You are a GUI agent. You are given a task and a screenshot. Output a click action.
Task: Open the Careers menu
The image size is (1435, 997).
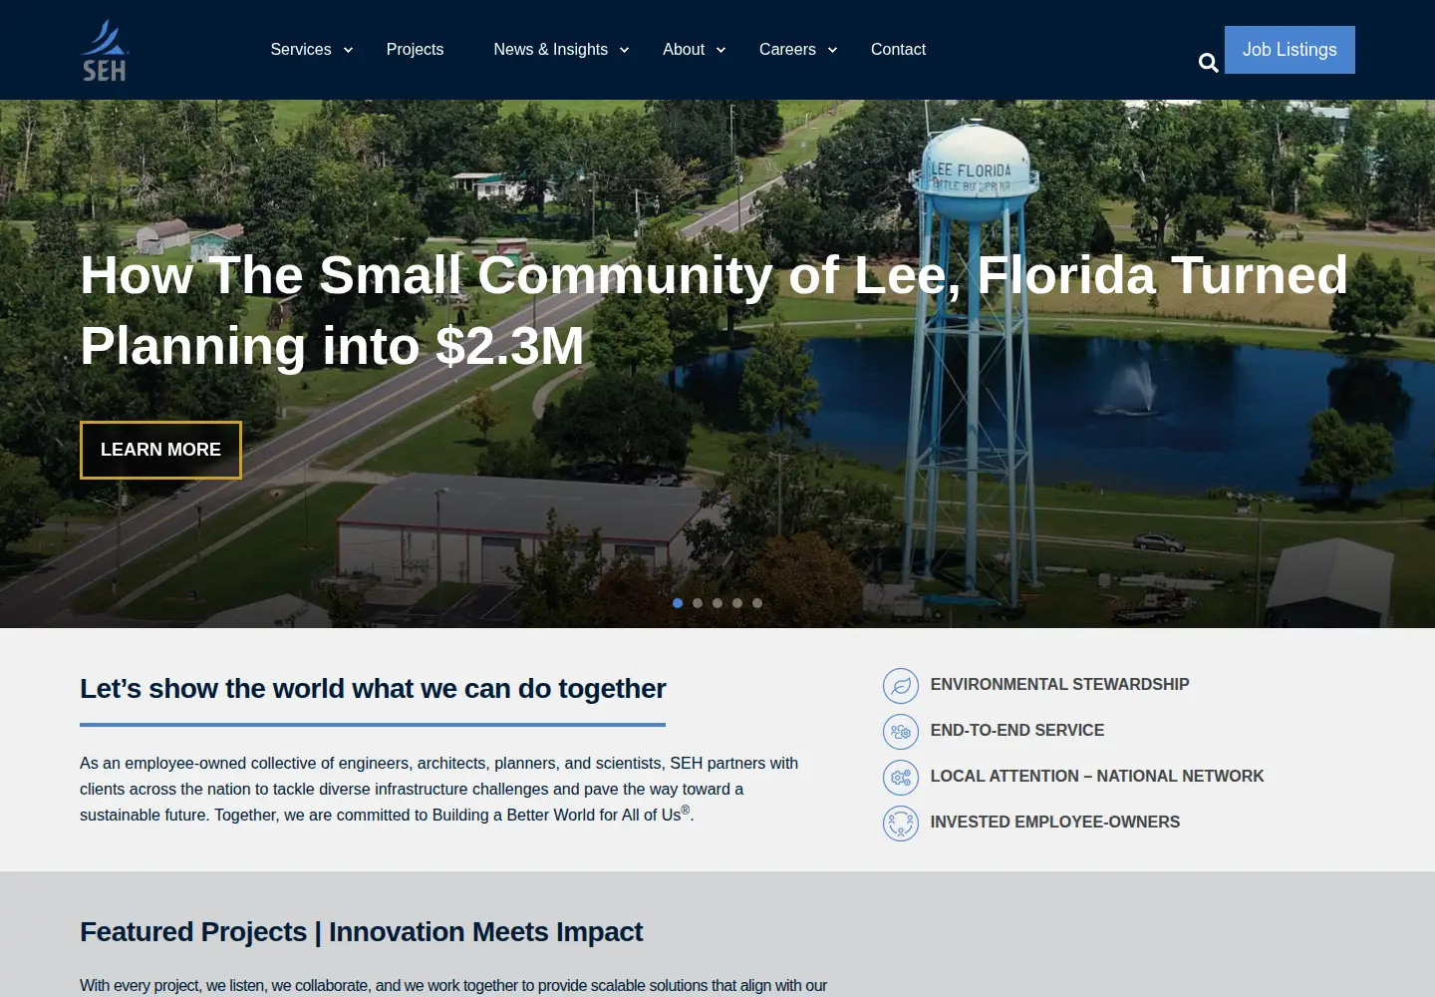[787, 50]
